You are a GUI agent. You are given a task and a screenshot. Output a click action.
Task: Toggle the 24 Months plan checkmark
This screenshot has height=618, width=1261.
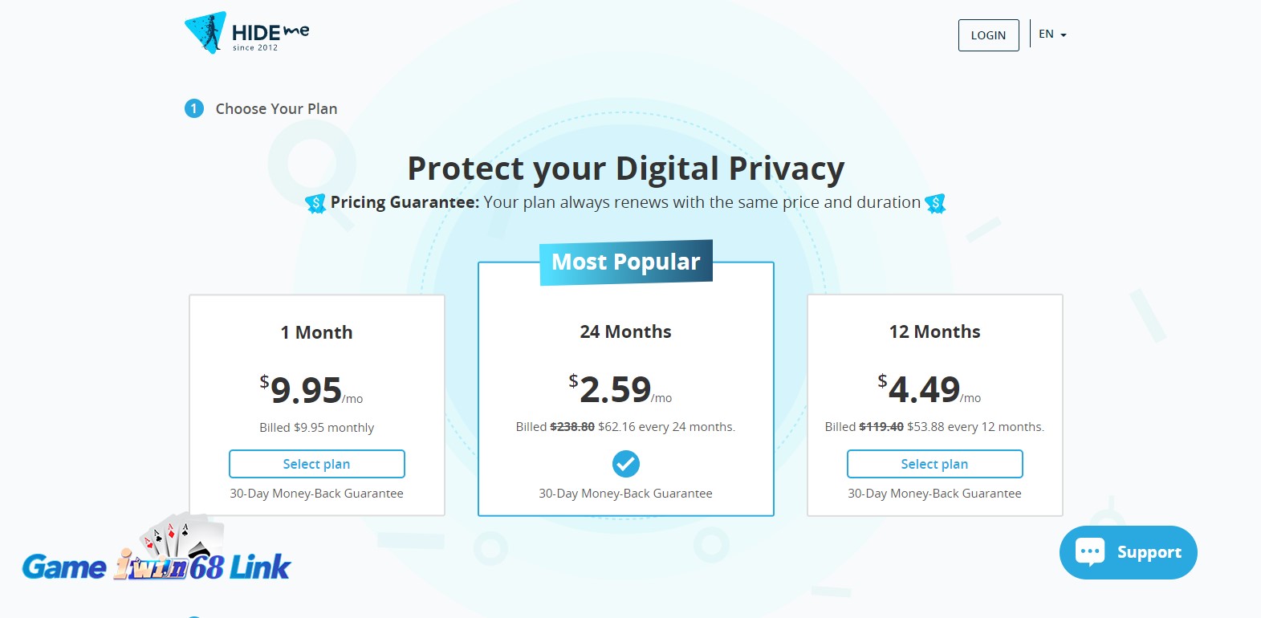(x=626, y=464)
